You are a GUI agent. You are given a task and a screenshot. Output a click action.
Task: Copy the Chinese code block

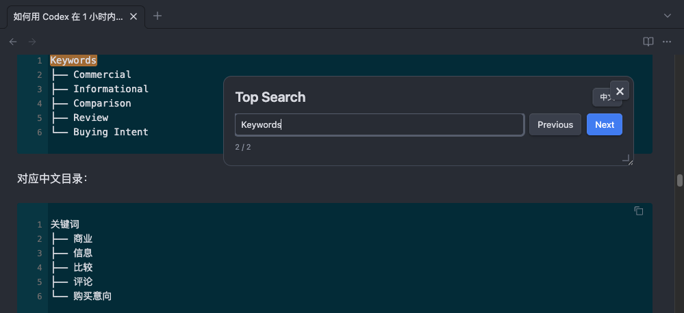639,210
